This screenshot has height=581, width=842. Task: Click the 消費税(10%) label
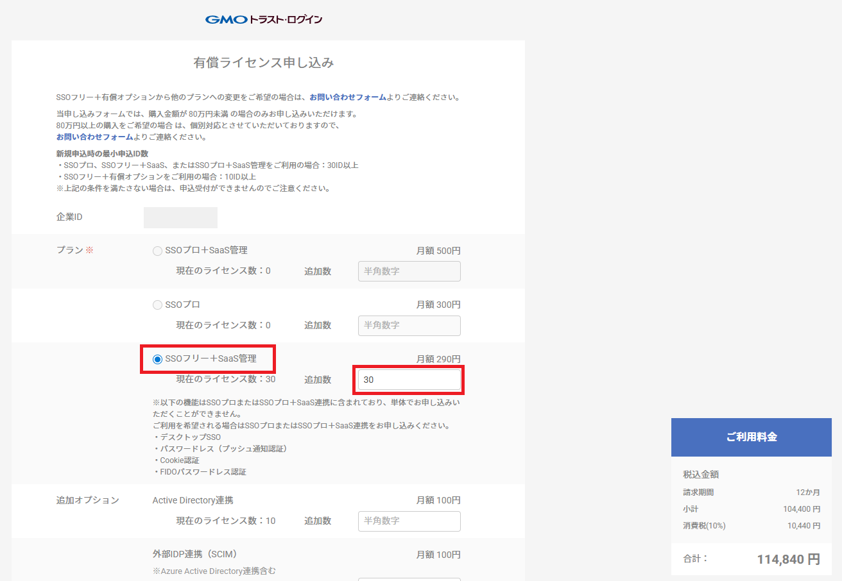[704, 526]
